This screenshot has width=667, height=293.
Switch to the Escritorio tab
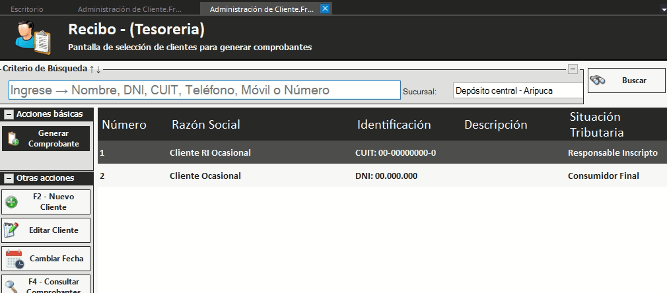[x=27, y=9]
